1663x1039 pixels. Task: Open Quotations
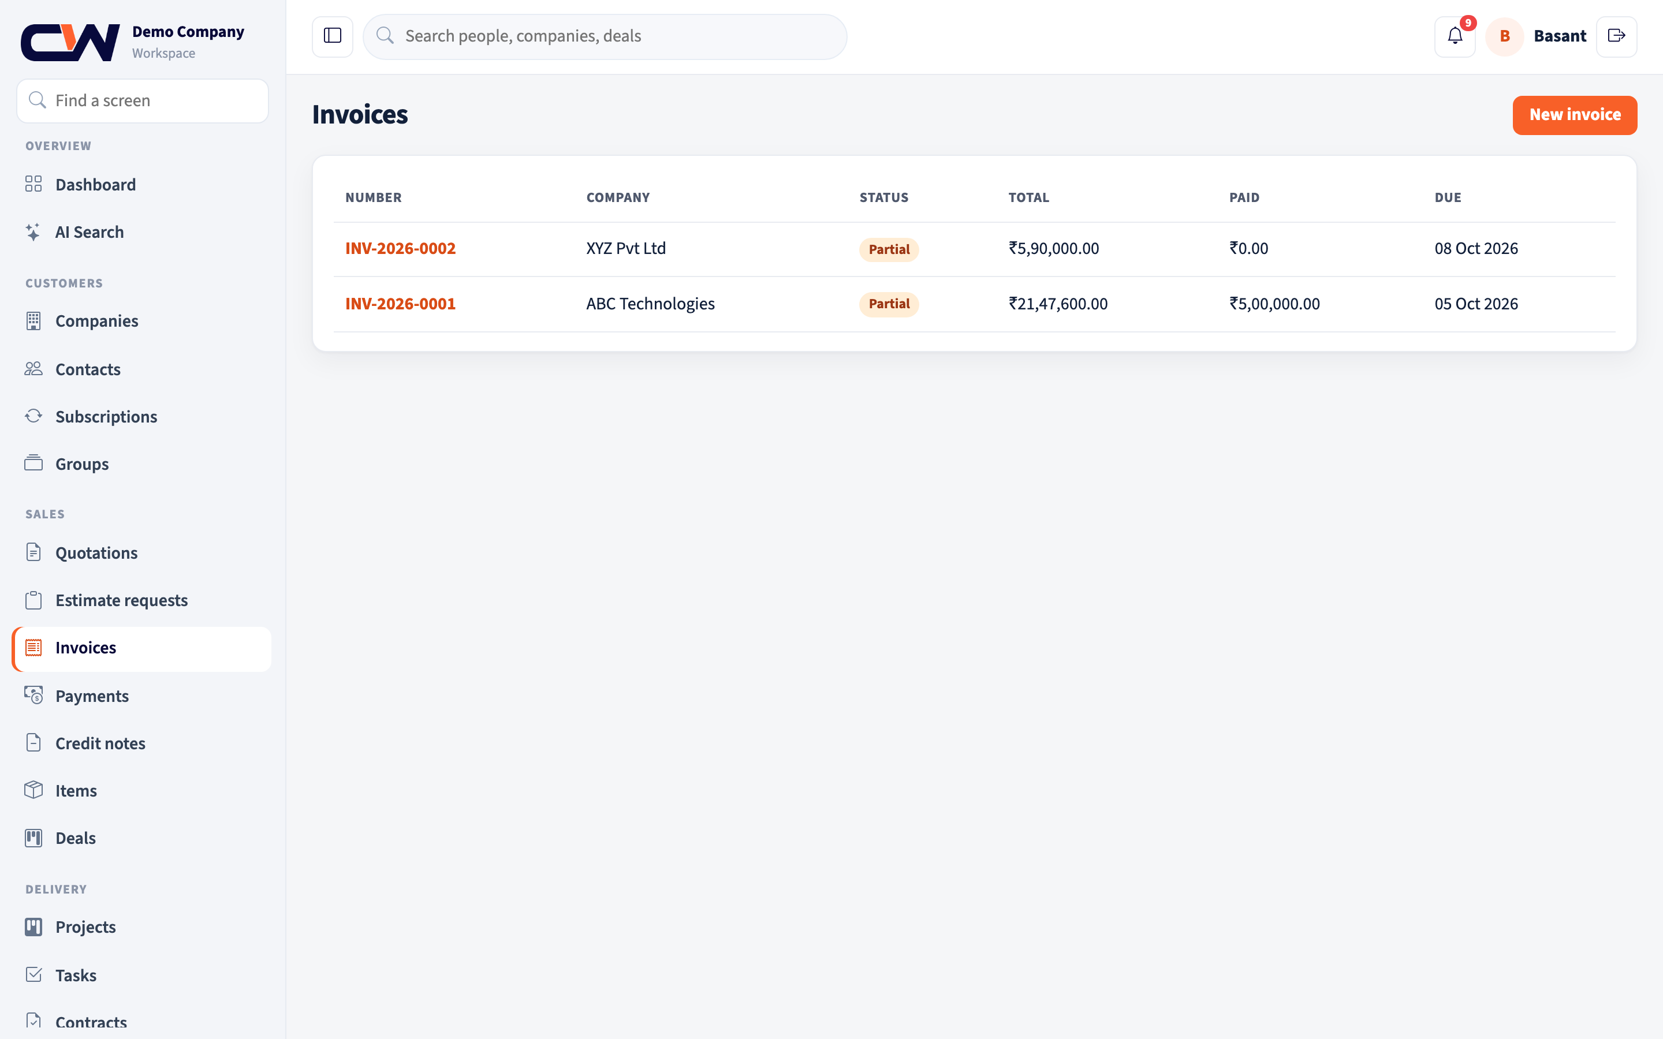[141, 552]
